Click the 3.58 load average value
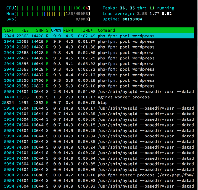 [x=142, y=14]
